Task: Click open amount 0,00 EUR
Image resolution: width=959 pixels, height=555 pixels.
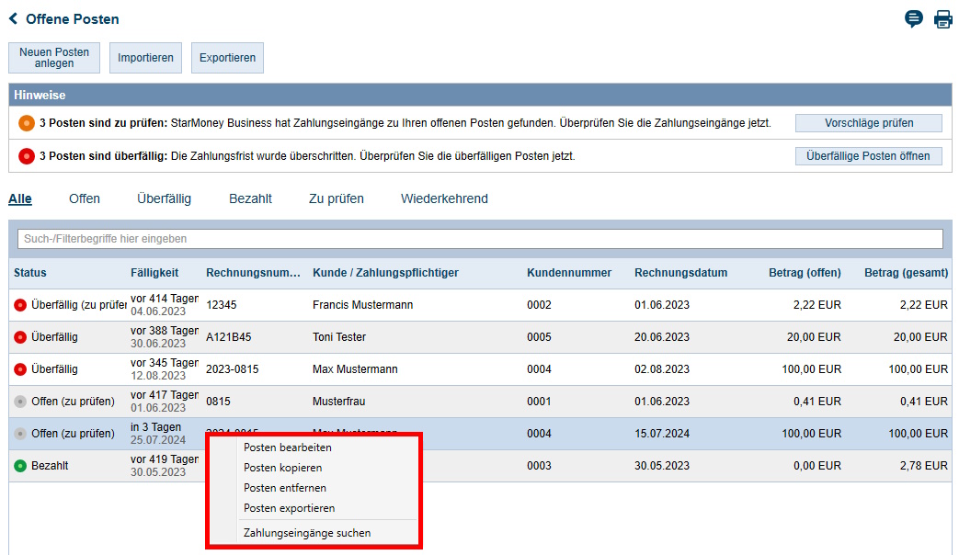Action: pos(817,466)
